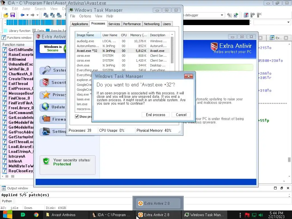
Task: Click the IDA start process C icon
Action: pyautogui.click(x=236, y=15)
